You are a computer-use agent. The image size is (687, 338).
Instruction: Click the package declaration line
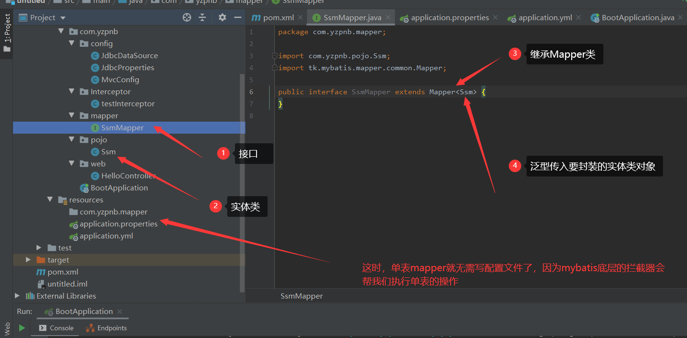[332, 32]
